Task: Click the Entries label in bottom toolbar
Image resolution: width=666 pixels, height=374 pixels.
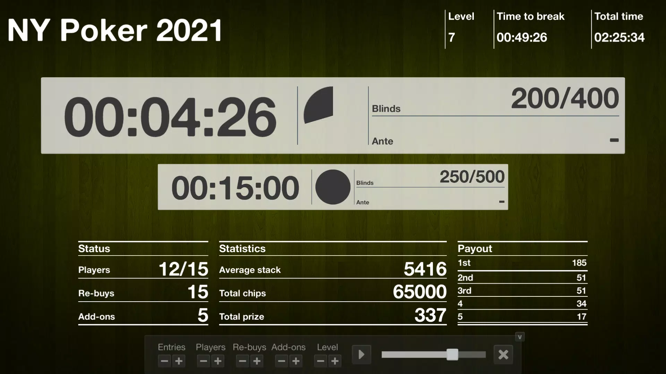Action: point(172,347)
